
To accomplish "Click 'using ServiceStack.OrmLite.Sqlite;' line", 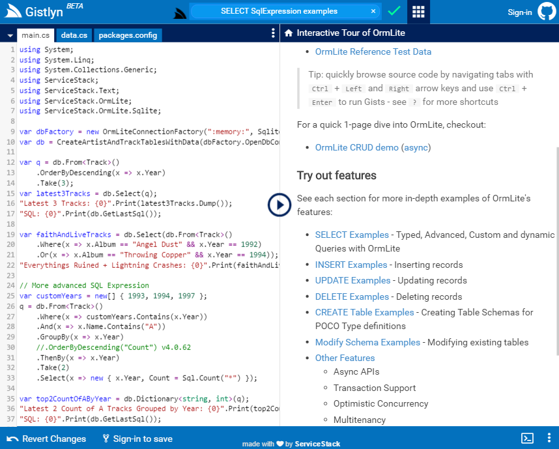I will [x=90, y=111].
